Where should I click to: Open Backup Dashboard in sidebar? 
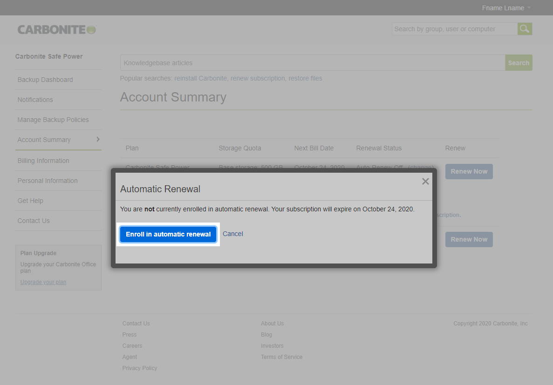click(x=45, y=80)
